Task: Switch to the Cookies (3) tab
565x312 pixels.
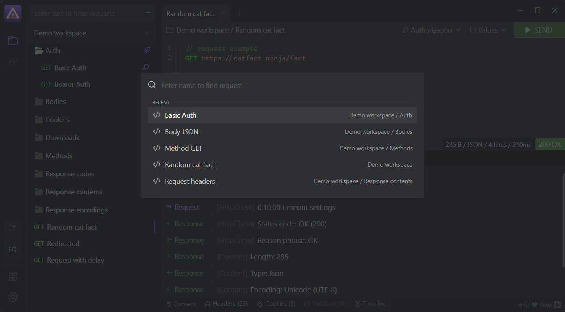Action: [x=276, y=304]
